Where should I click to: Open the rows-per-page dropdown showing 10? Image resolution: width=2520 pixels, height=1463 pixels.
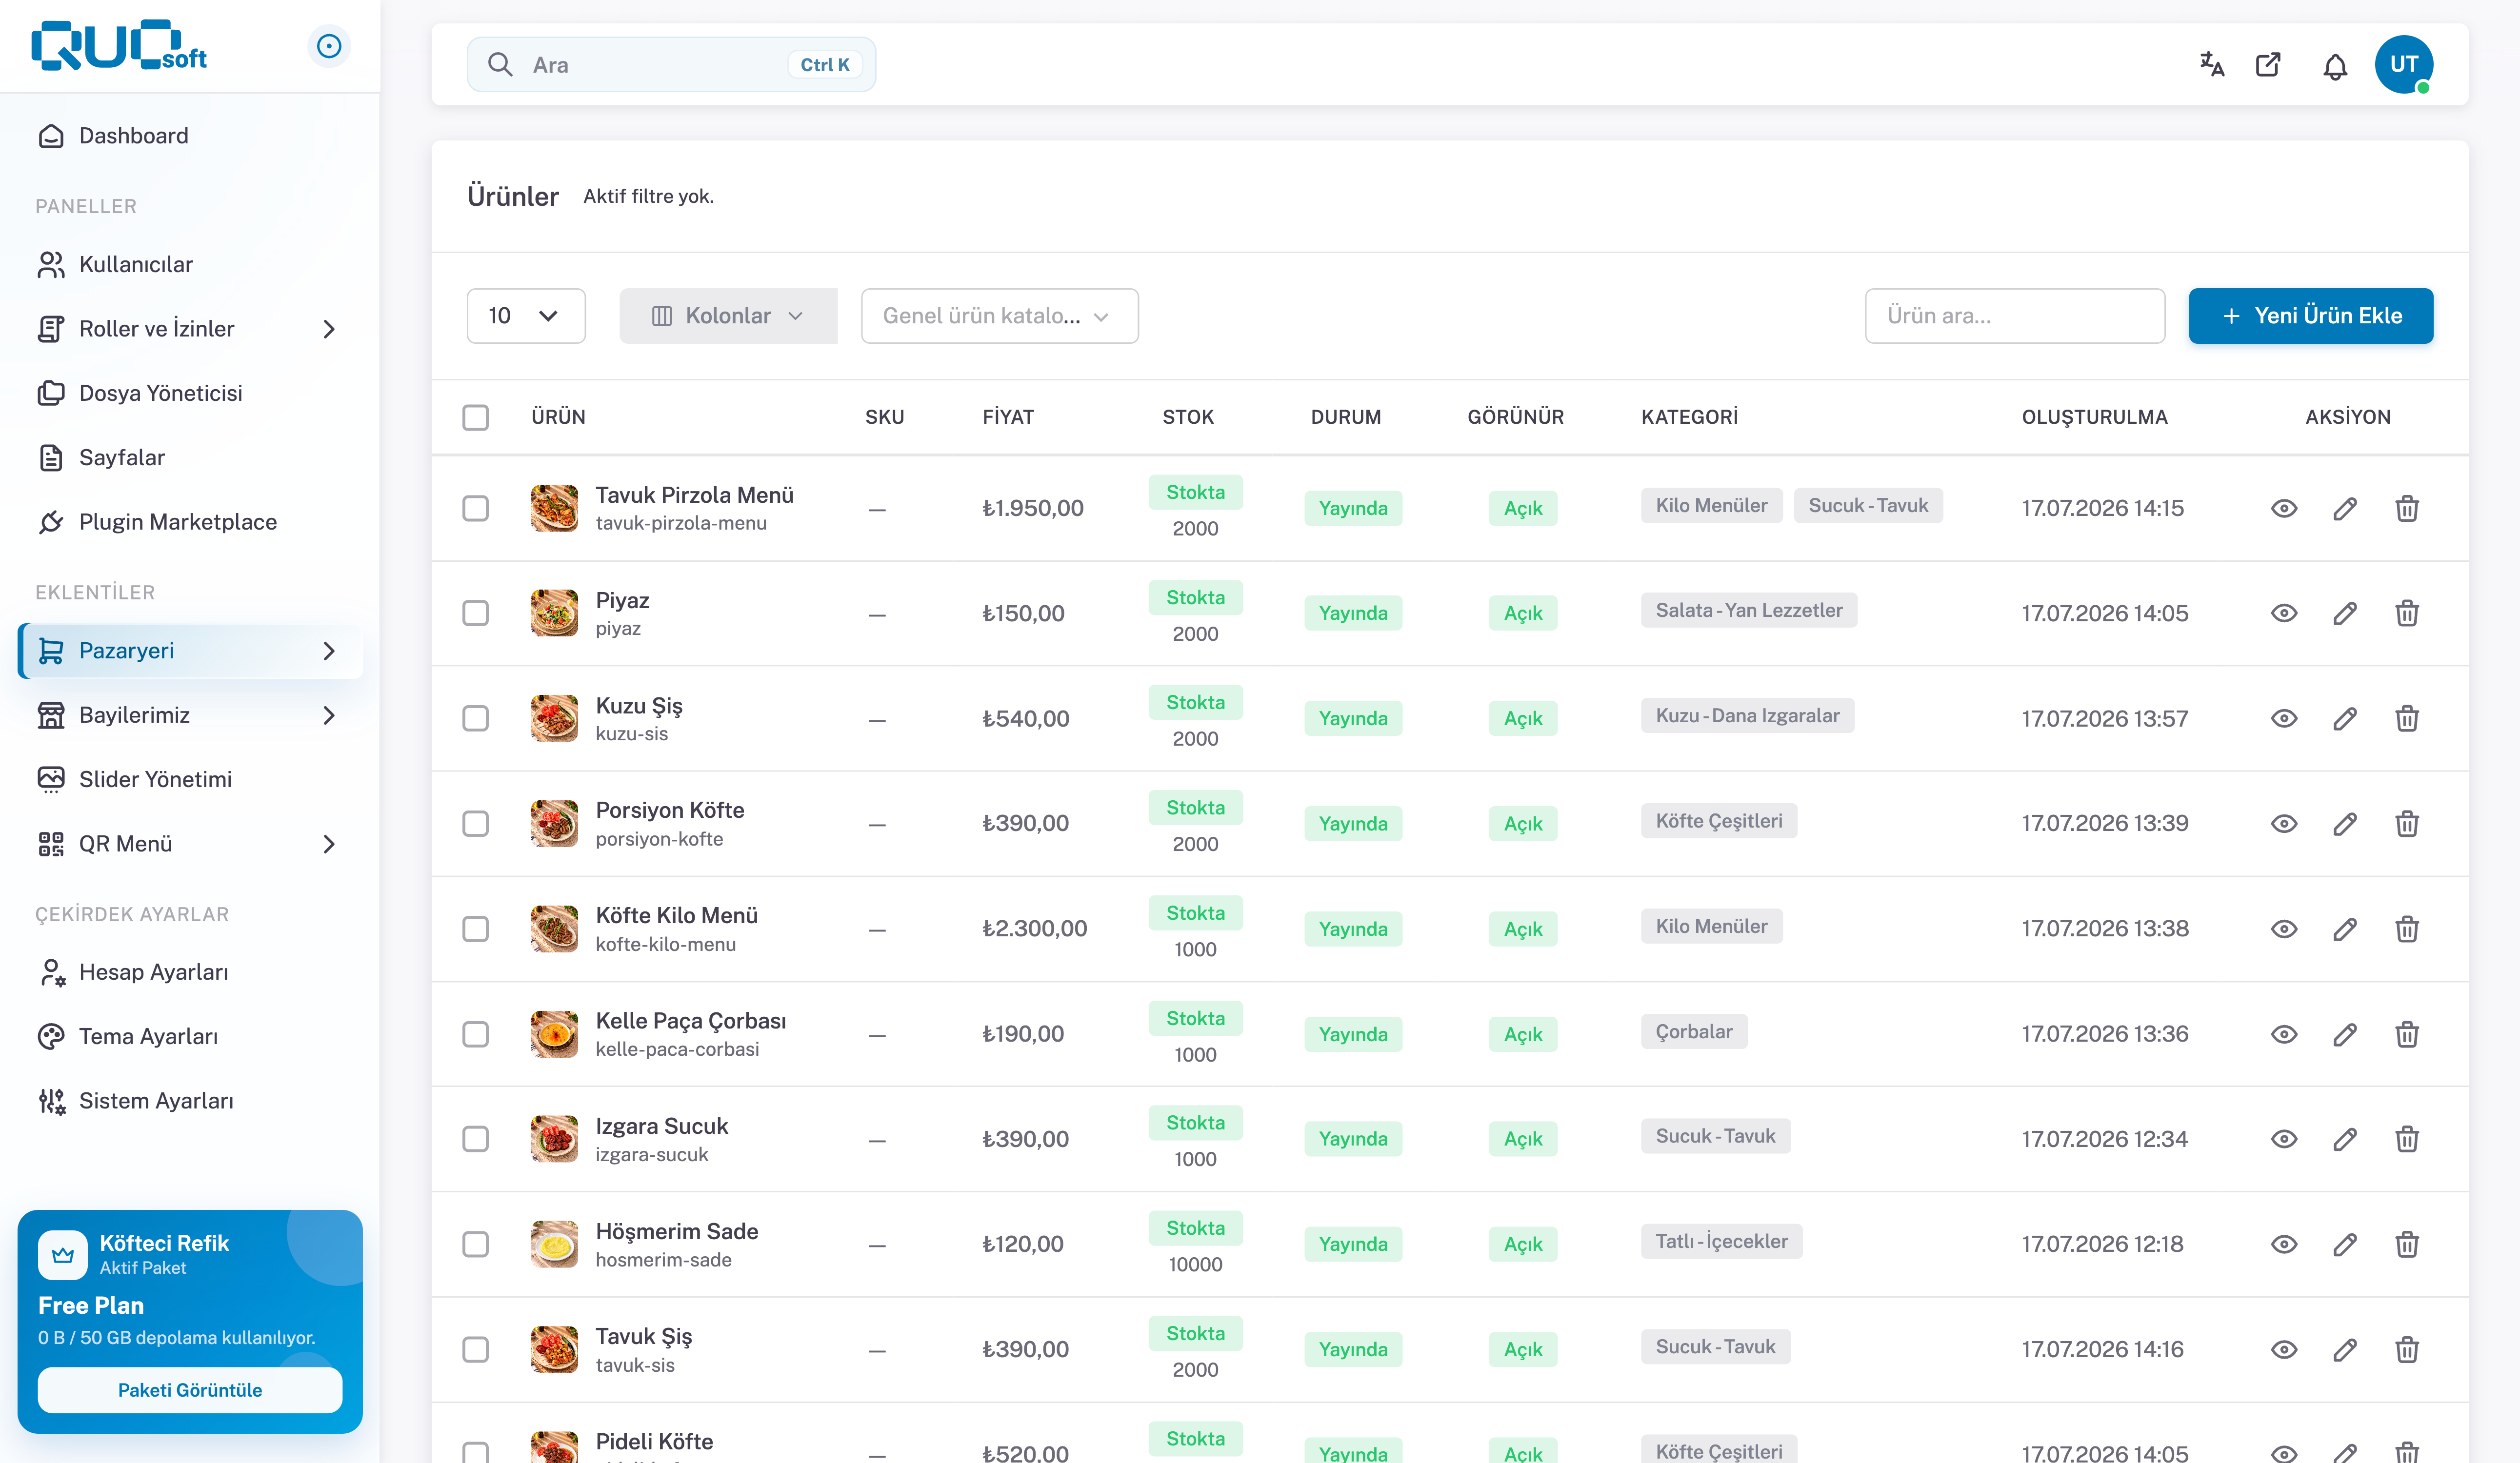[x=526, y=316]
